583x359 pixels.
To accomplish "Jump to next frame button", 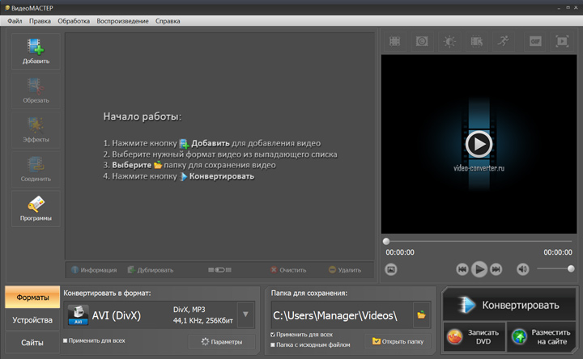I will tap(496, 269).
